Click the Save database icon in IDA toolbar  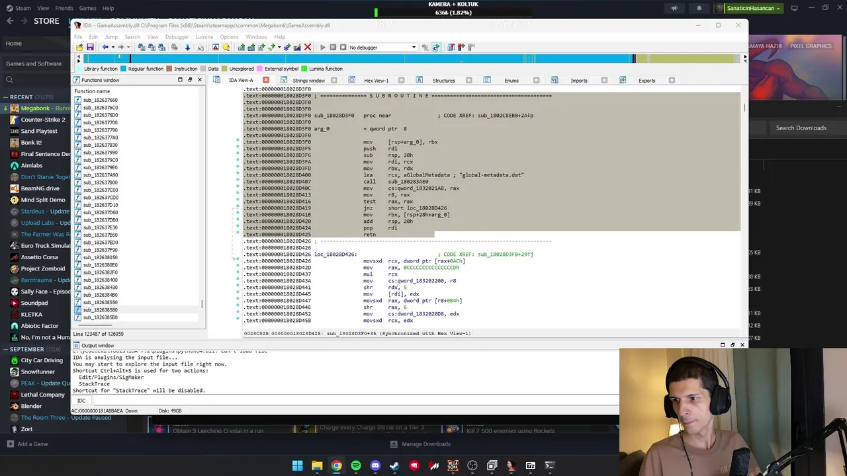tap(90, 47)
